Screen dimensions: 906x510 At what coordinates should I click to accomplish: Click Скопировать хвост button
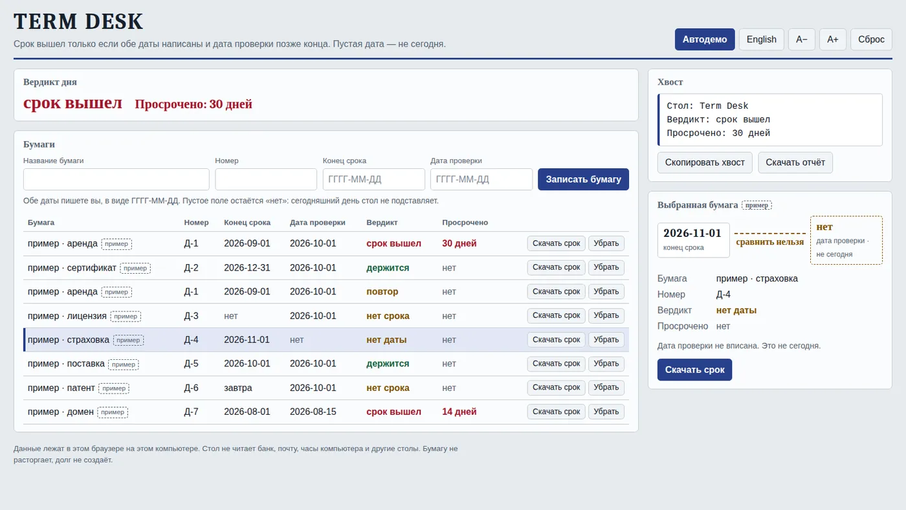coord(705,162)
